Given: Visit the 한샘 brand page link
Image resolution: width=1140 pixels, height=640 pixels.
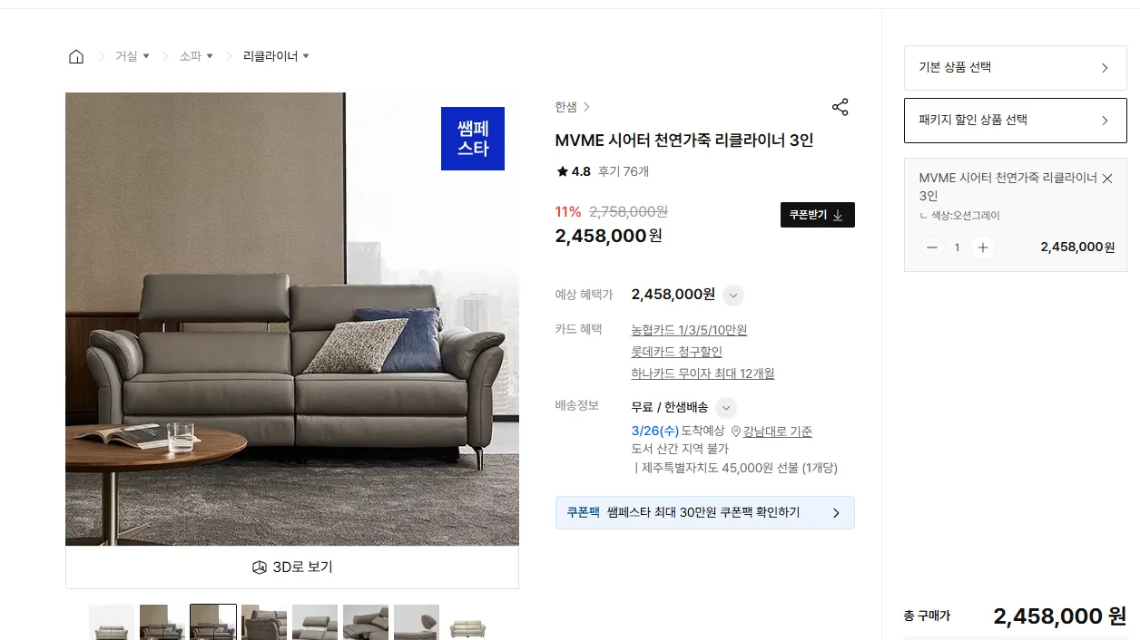Looking at the screenshot, I should 573,107.
